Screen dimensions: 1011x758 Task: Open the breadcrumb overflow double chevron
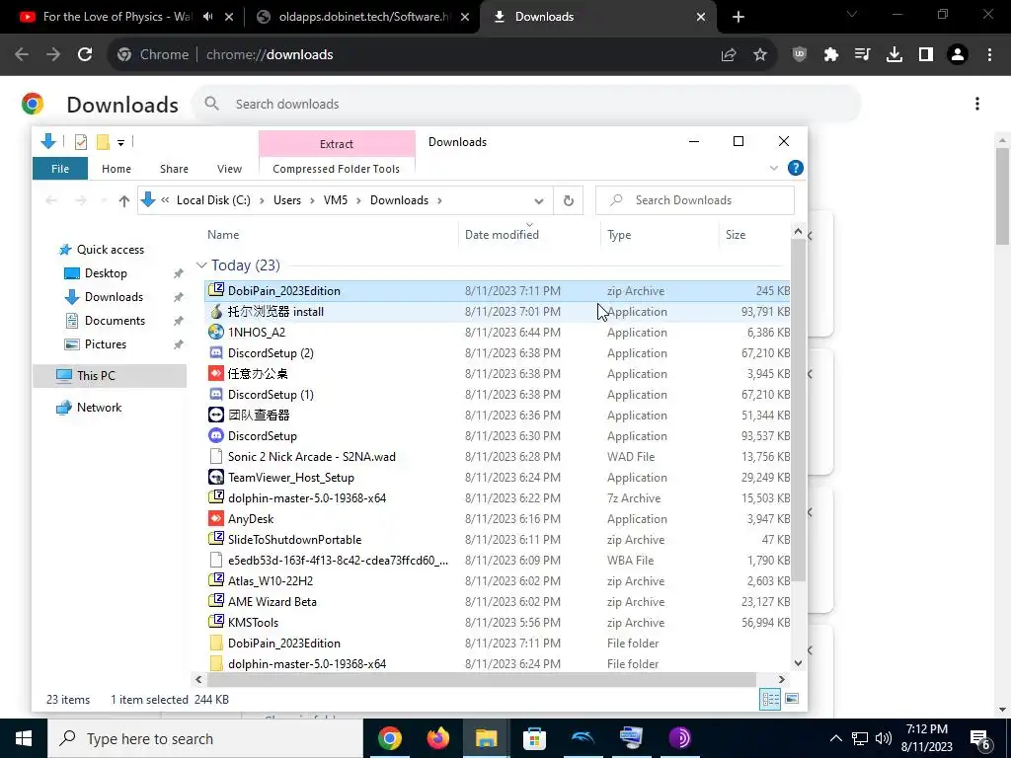pos(165,199)
